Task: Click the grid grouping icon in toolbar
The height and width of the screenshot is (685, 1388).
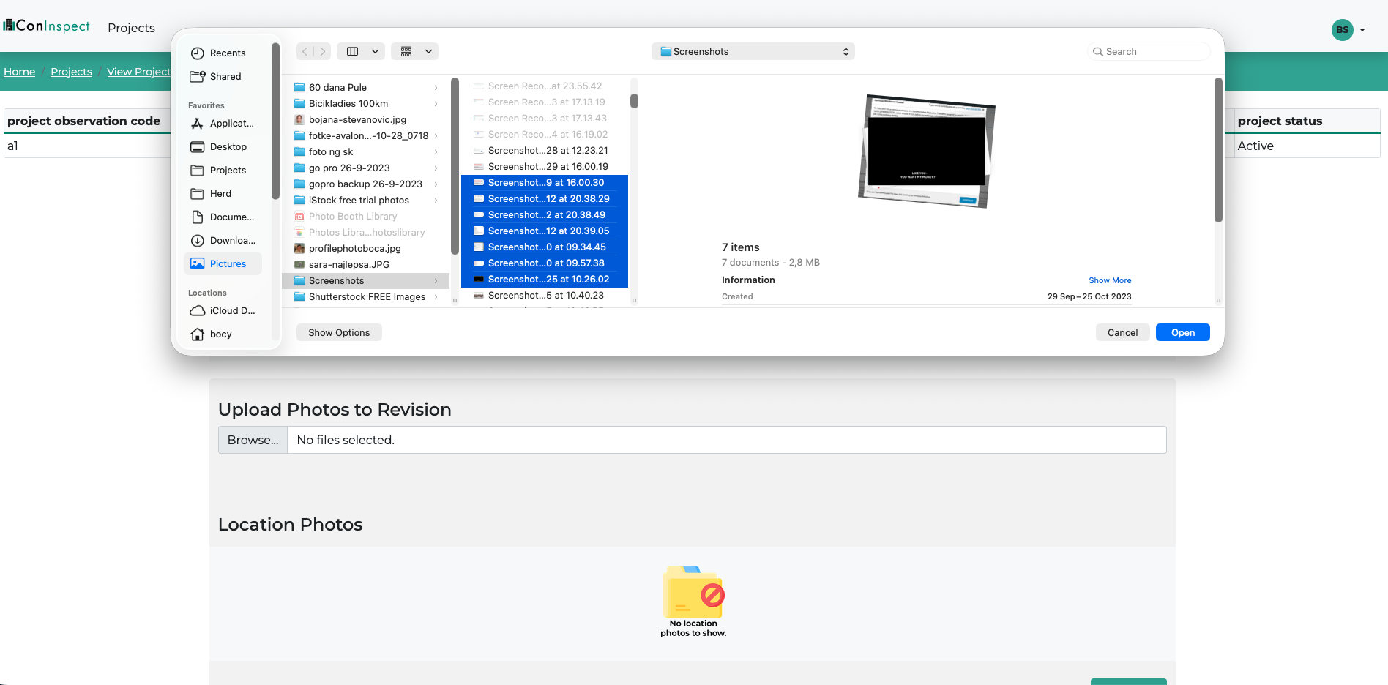Action: (406, 51)
